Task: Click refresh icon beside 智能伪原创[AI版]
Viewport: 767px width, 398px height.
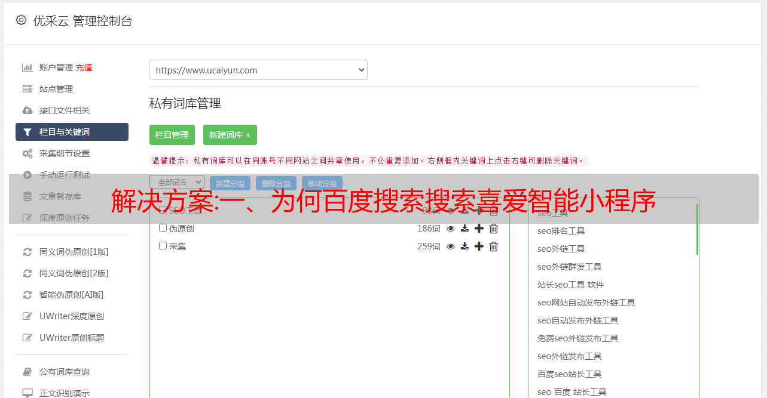Action: 27,295
